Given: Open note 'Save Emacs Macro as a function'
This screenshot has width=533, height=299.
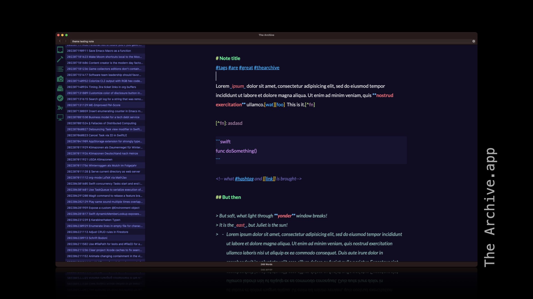Looking at the screenshot, I should [x=105, y=51].
